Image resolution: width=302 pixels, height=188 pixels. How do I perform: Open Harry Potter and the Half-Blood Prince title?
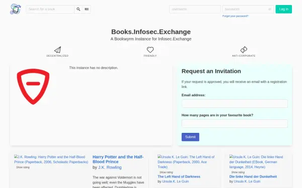coord(118,159)
